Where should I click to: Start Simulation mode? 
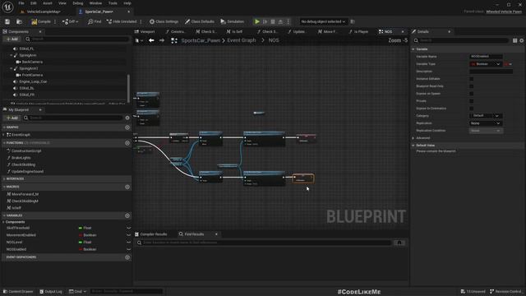coord(232,21)
